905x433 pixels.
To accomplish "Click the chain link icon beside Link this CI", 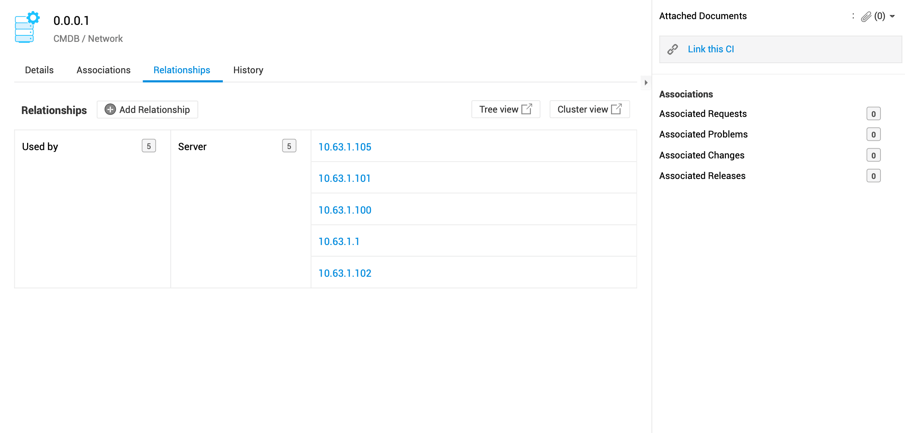I will pos(672,49).
